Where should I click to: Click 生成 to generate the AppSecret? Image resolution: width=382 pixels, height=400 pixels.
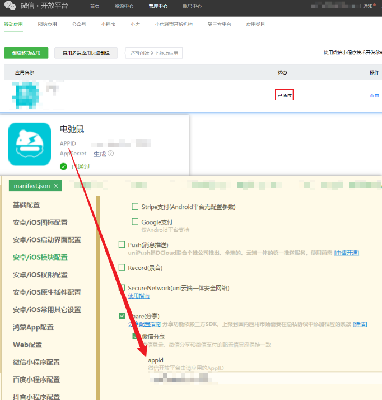[x=100, y=154]
